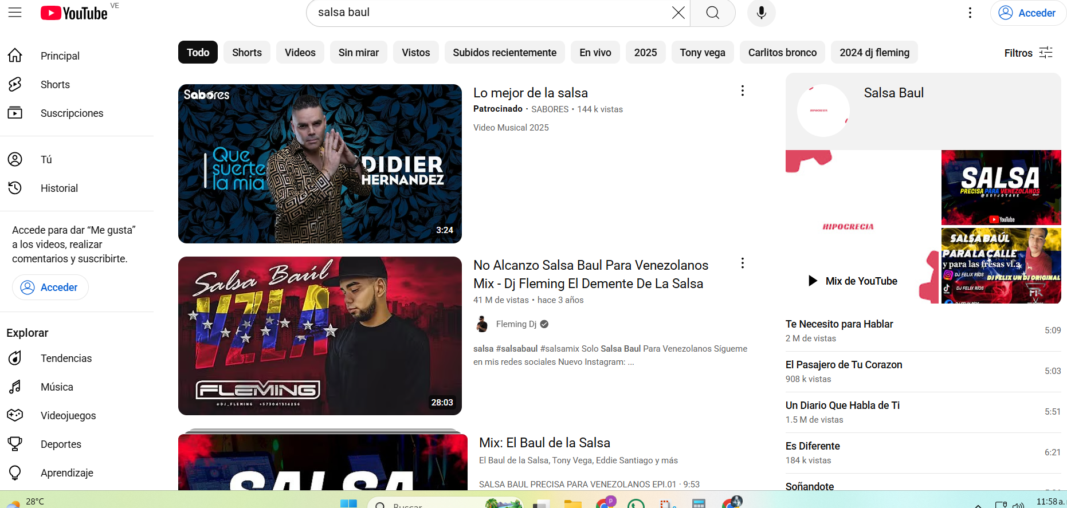Play the Mix de YouTube
Viewport: 1067px width, 508px height.
pyautogui.click(x=853, y=281)
